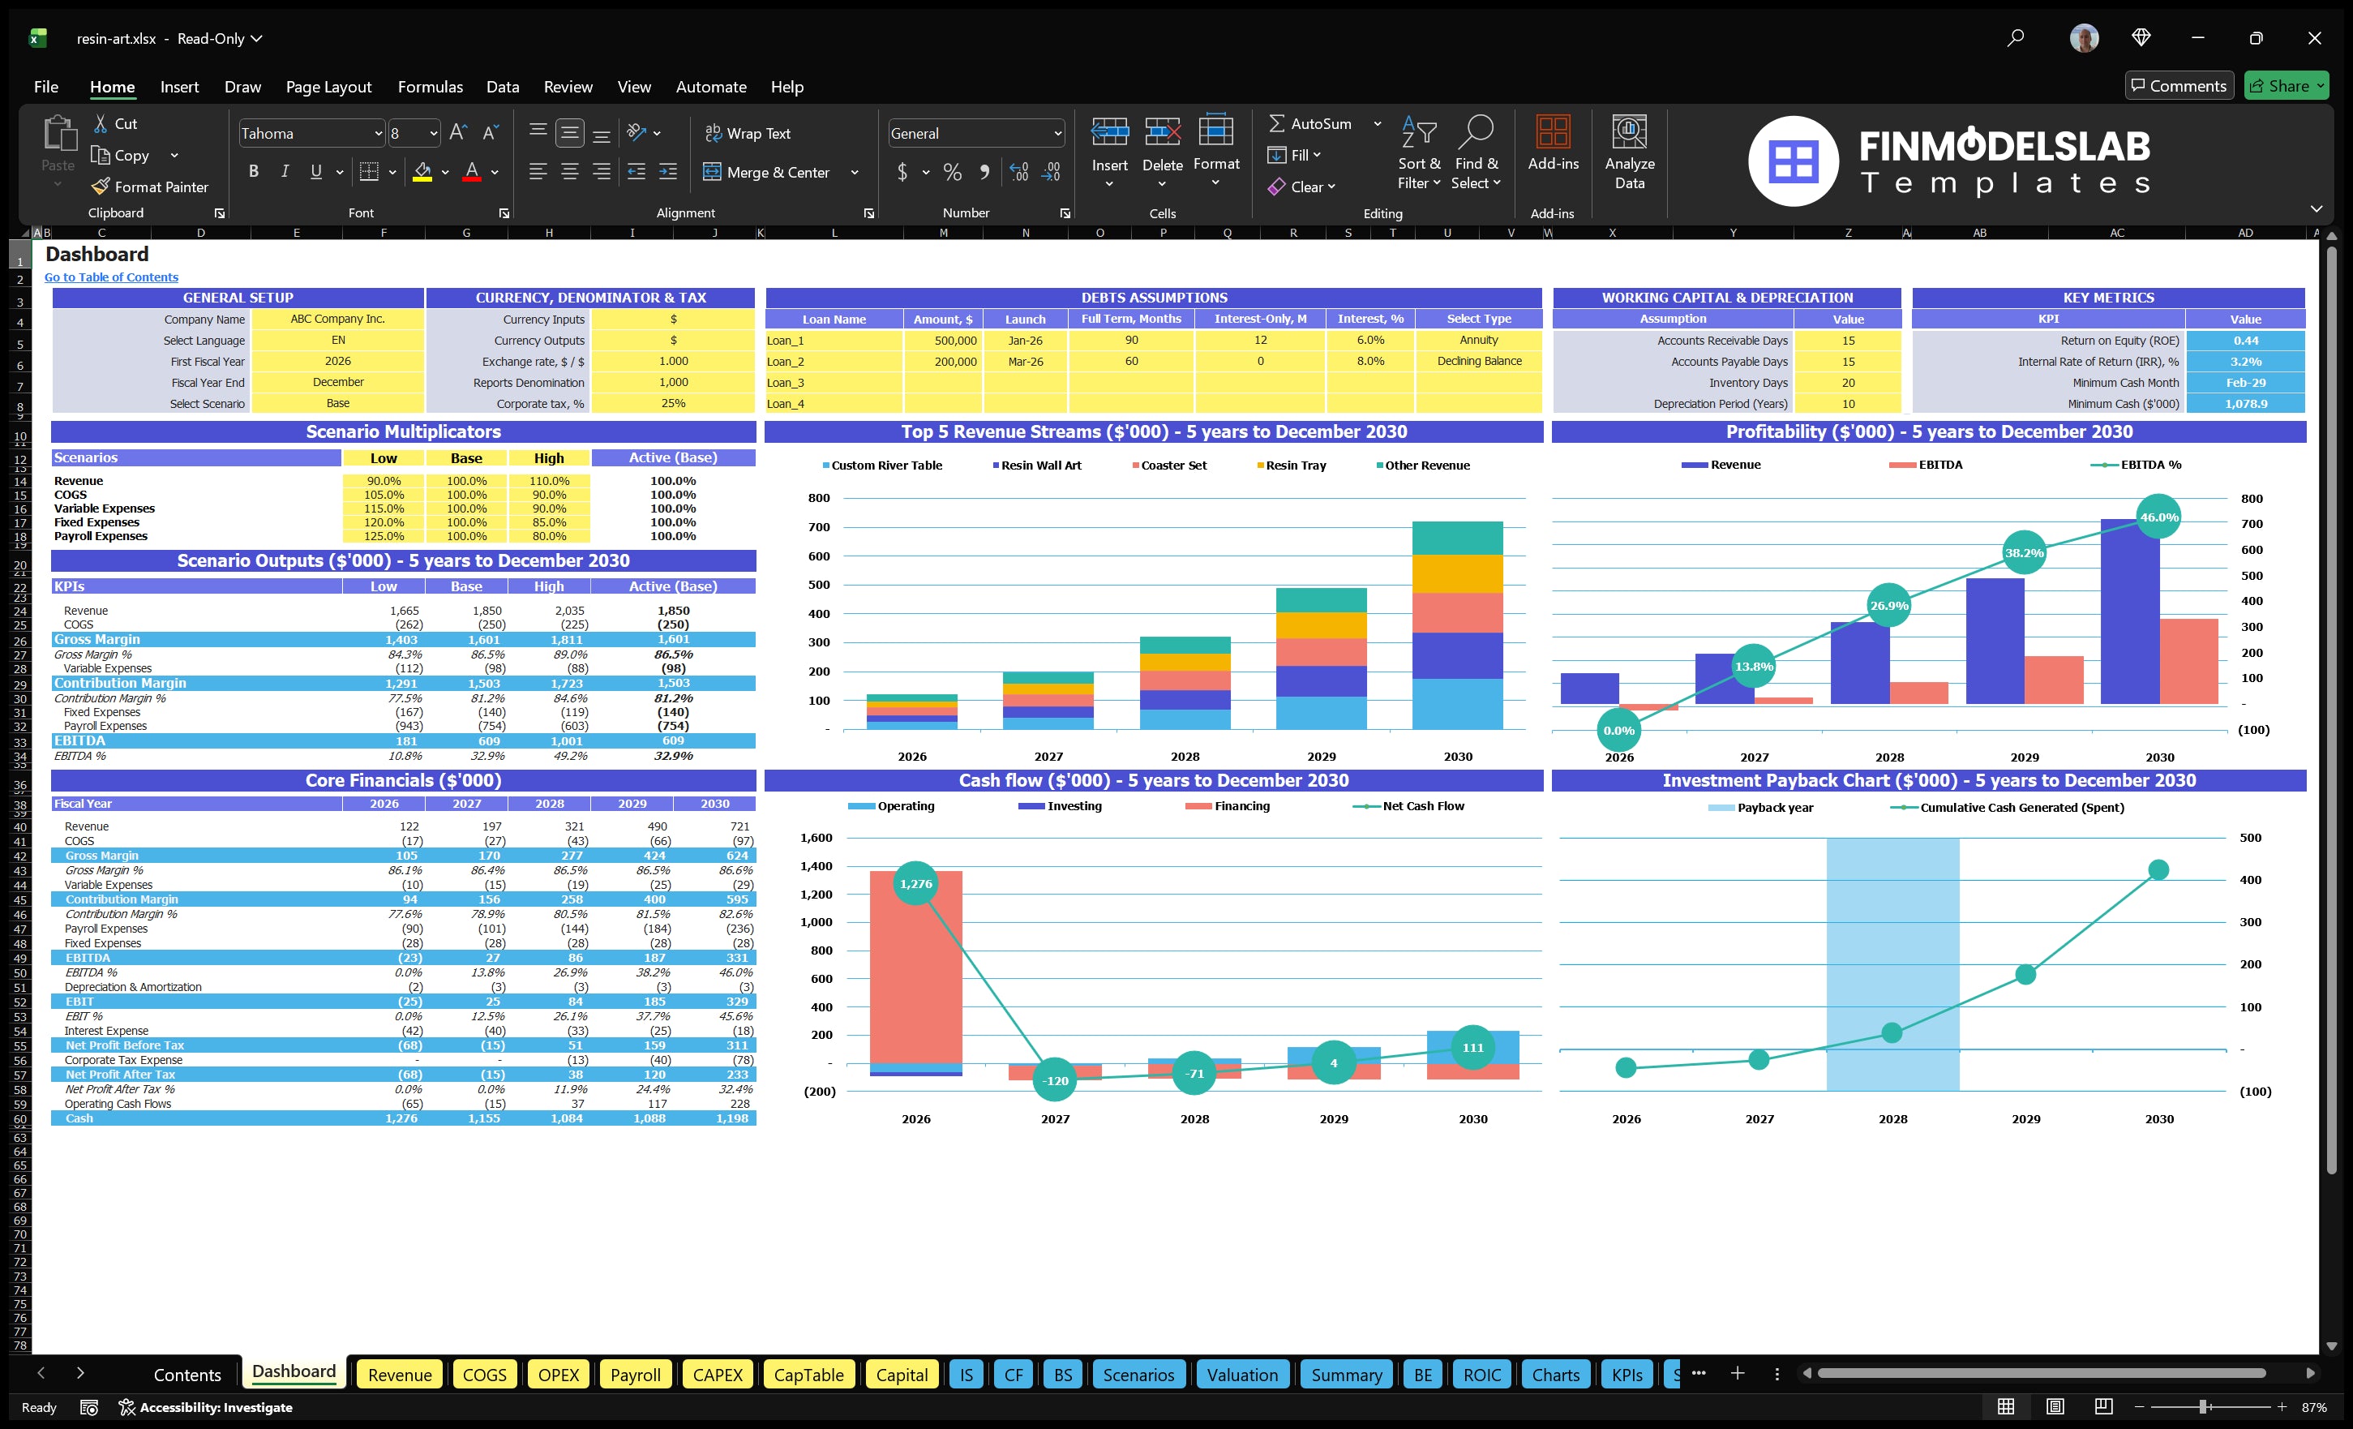Click Go to Table of Contents link
The width and height of the screenshot is (2353, 1429).
click(111, 277)
